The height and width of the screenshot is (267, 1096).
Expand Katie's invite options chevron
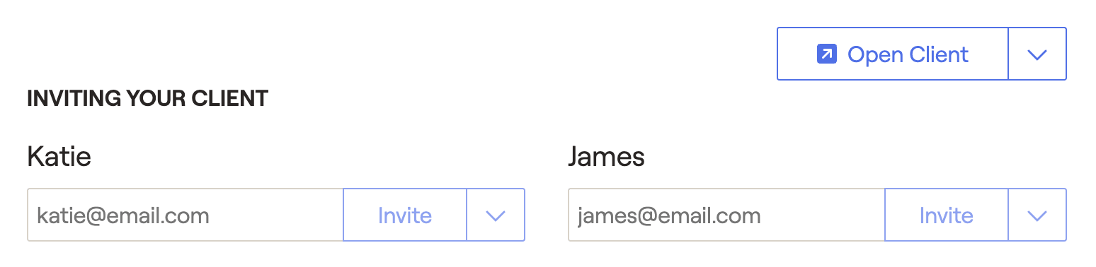pos(496,215)
